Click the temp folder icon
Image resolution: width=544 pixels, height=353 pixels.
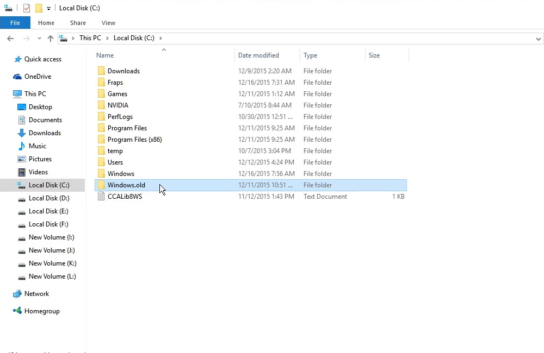point(101,151)
